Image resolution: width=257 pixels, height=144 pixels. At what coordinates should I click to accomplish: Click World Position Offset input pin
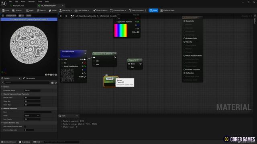tap(185, 56)
